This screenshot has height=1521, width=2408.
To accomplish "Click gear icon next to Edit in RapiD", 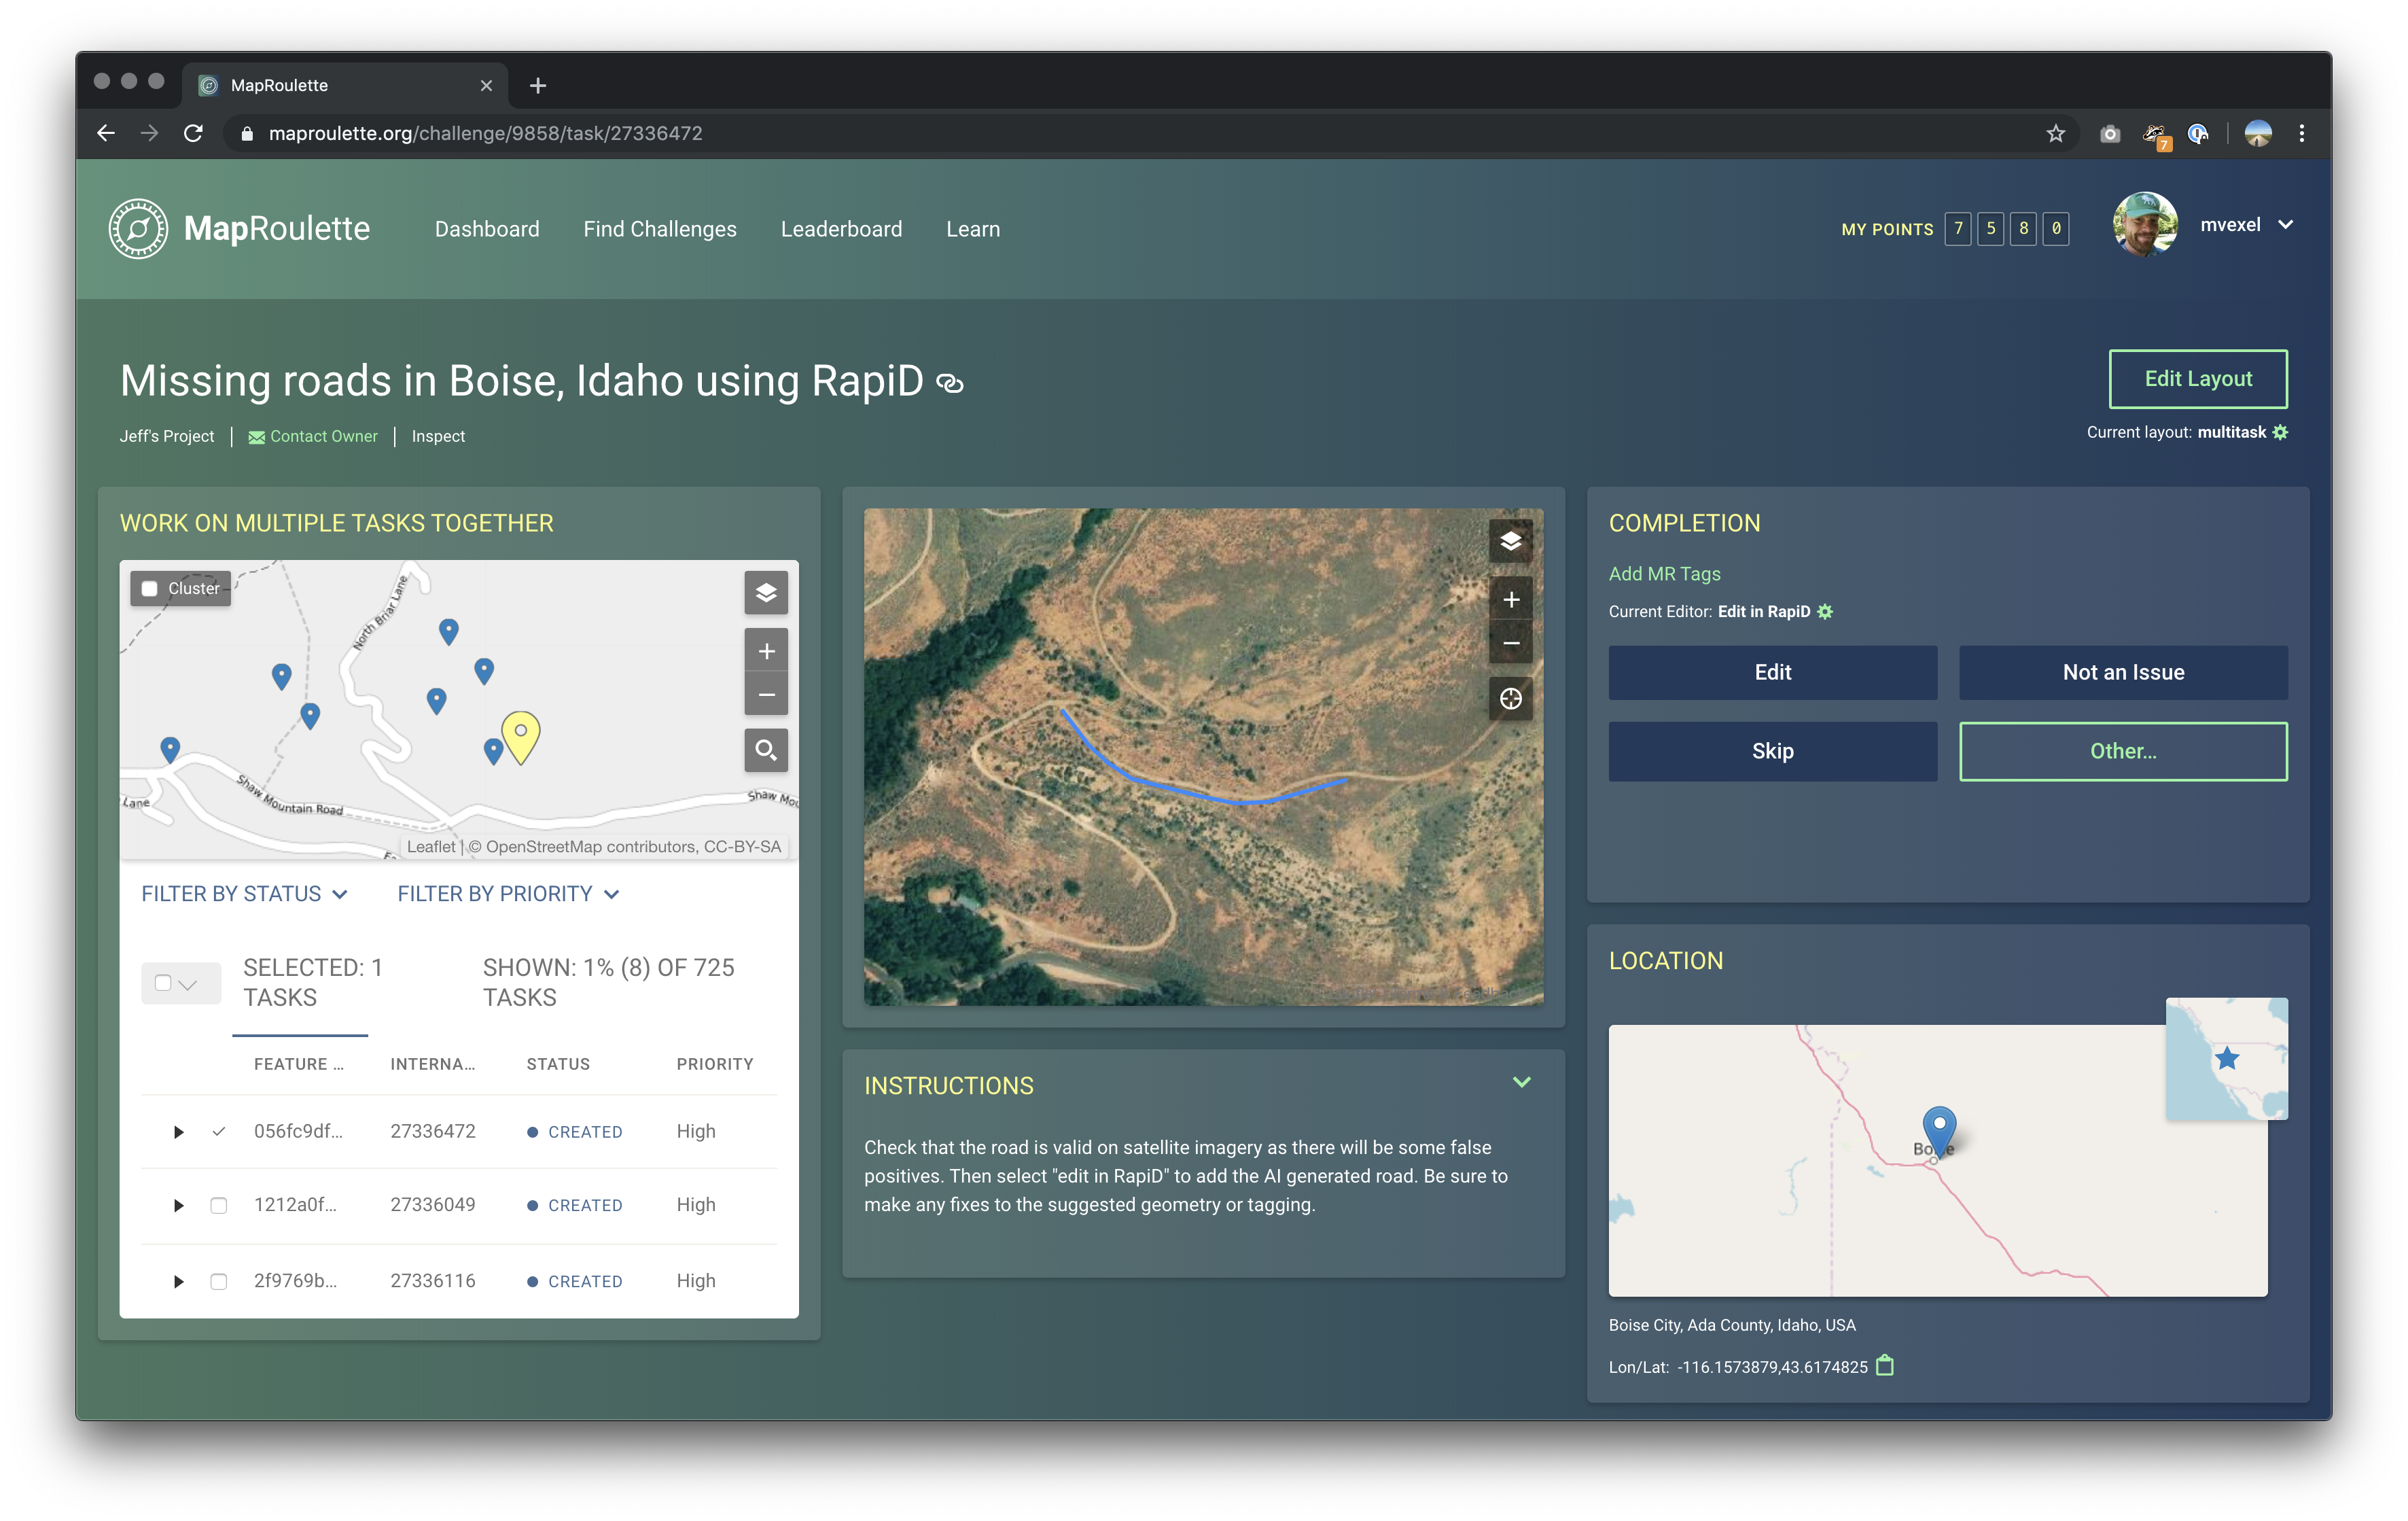I will [x=1825, y=611].
